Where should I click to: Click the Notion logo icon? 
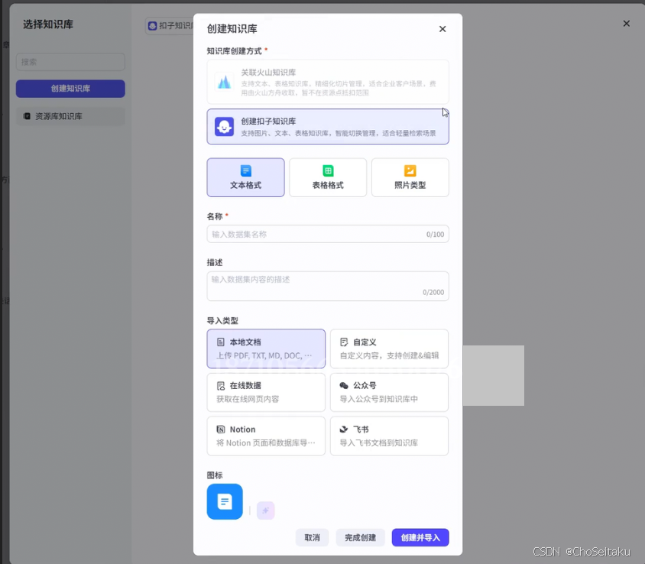coord(221,429)
